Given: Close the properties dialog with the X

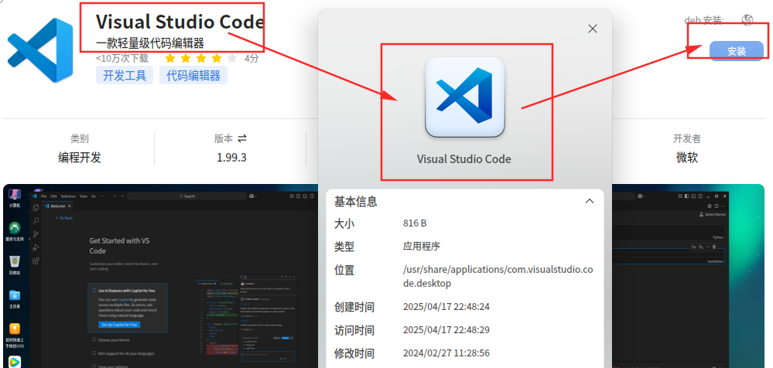Looking at the screenshot, I should 593,29.
